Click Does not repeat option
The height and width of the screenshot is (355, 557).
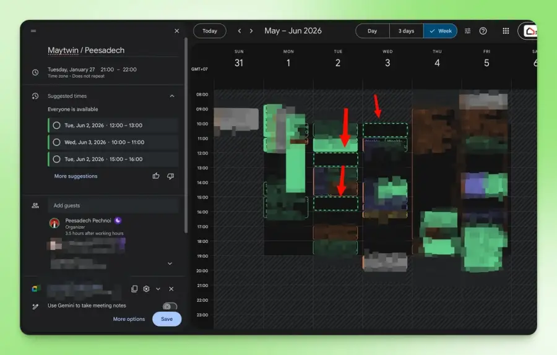click(89, 76)
